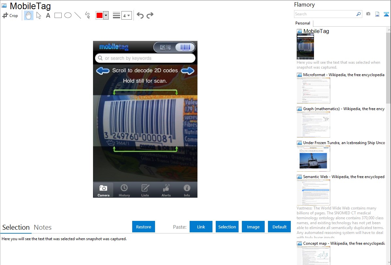This screenshot has width=391, height=265.
Task: Click the icon beside Graph (mathematics) title
Action: [299, 109]
